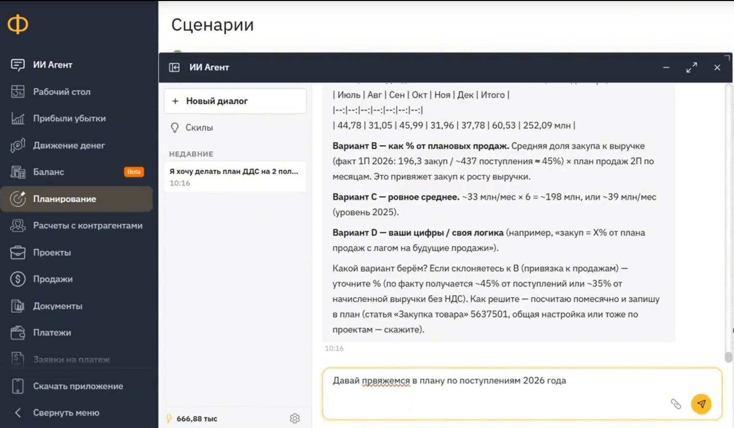Click the Проекты briefcase icon
The height and width of the screenshot is (428, 734).
[18, 252]
